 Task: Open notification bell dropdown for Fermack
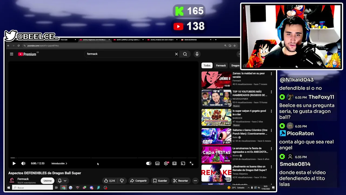coord(62,181)
